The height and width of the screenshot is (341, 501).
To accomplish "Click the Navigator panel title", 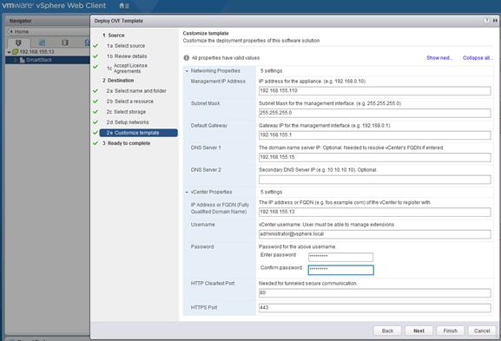I will [21, 21].
